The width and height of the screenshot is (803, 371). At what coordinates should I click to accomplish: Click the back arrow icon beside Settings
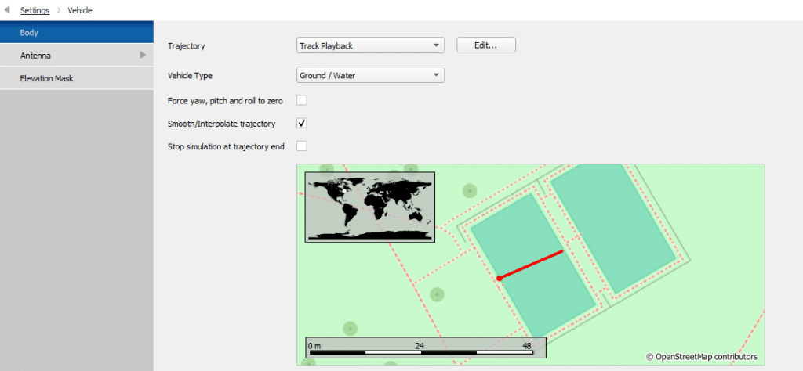(6, 9)
